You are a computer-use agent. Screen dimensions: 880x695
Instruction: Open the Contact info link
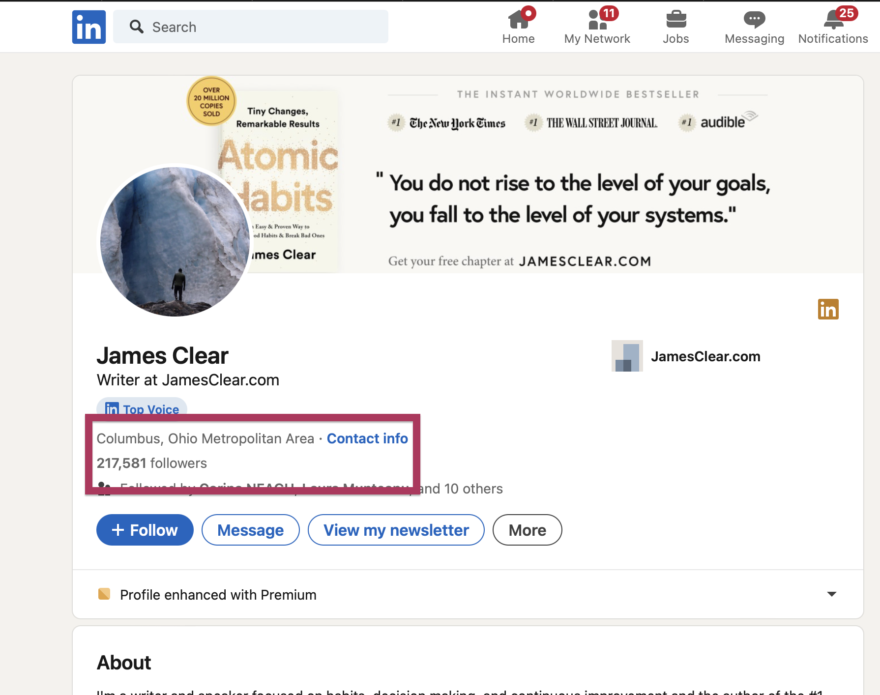tap(367, 438)
